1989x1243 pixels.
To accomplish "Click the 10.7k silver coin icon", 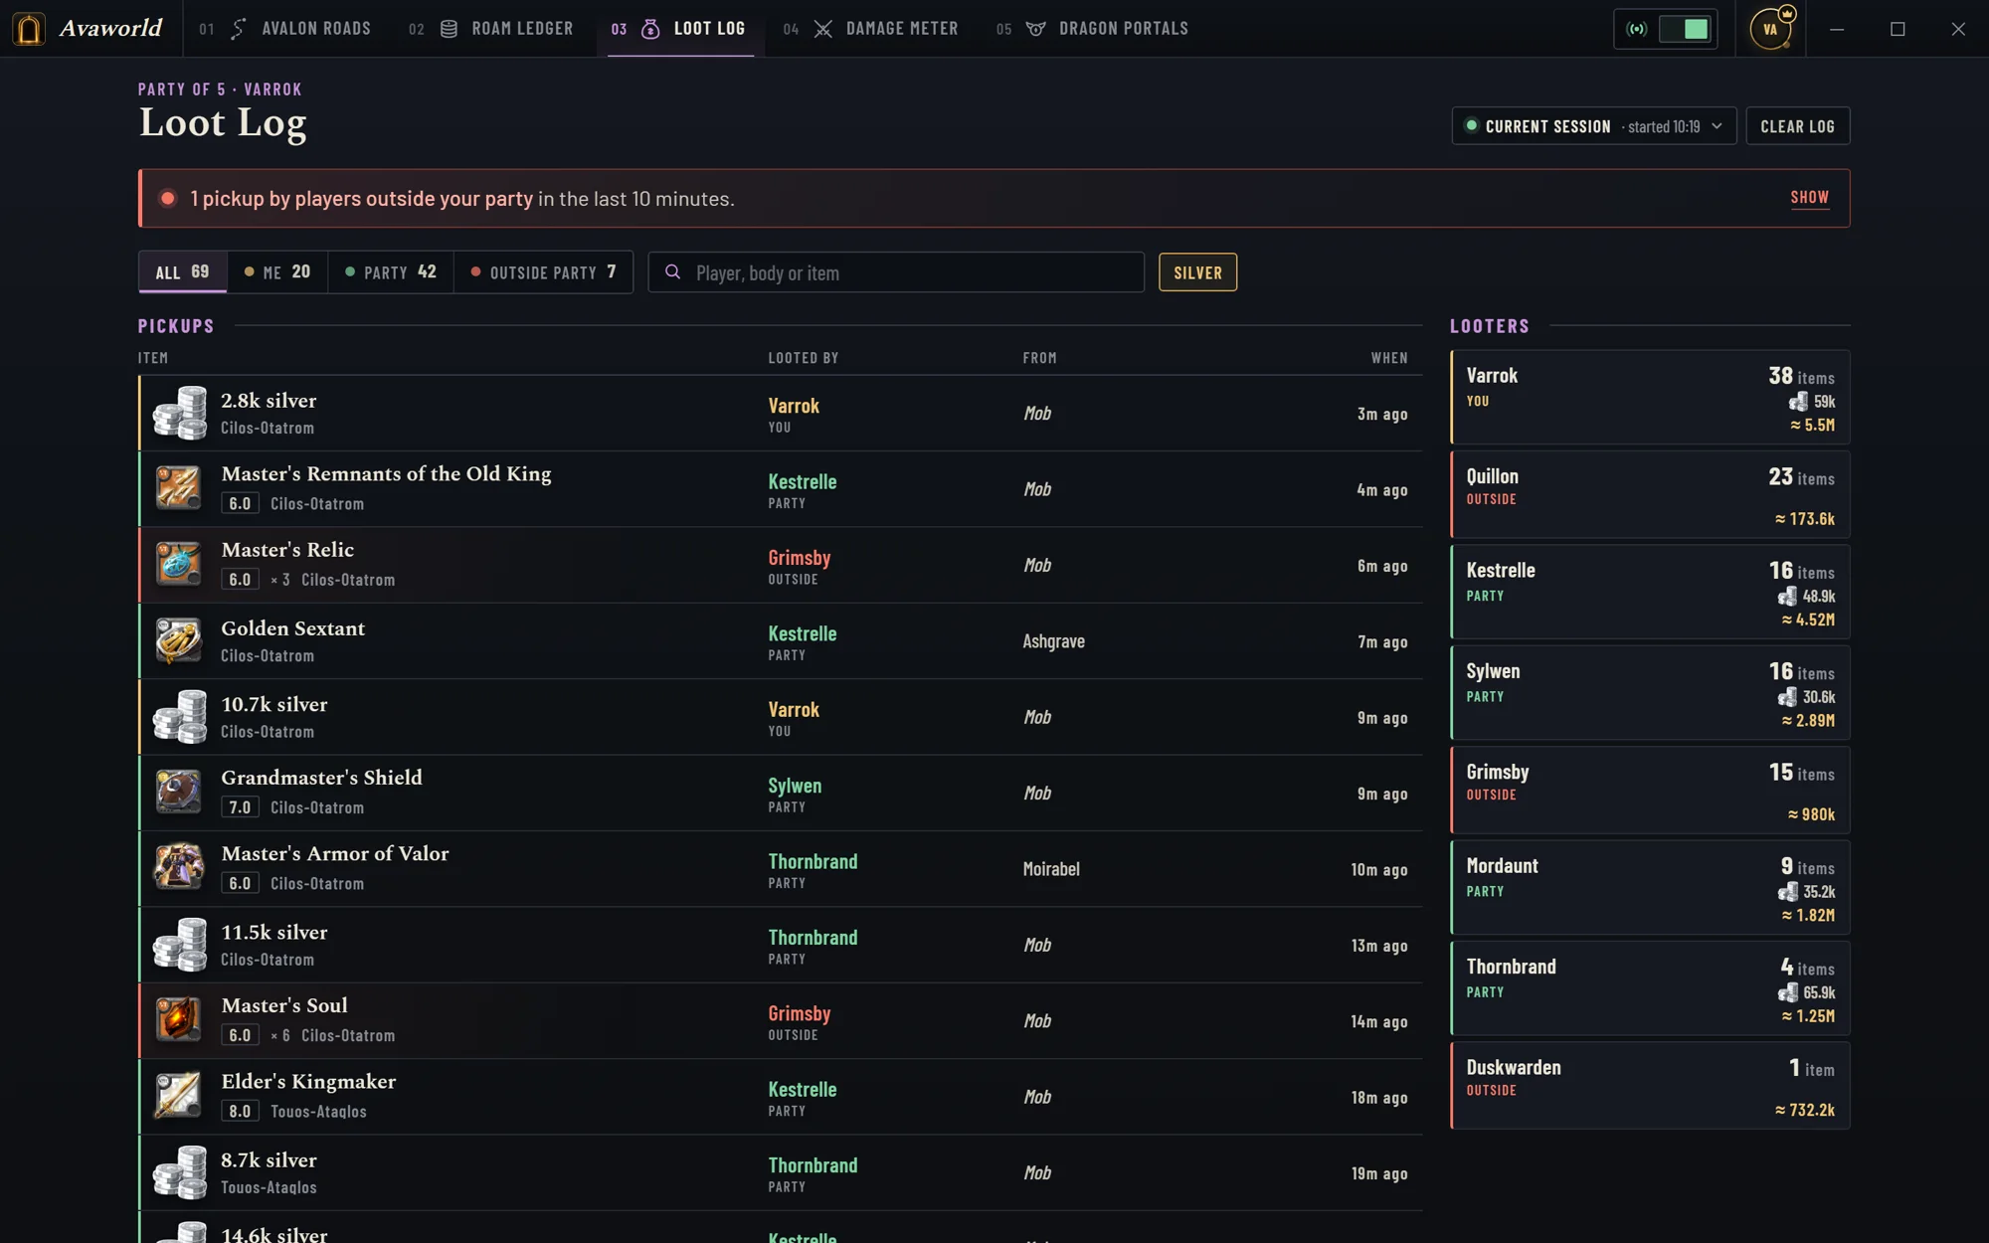I will click(x=180, y=717).
